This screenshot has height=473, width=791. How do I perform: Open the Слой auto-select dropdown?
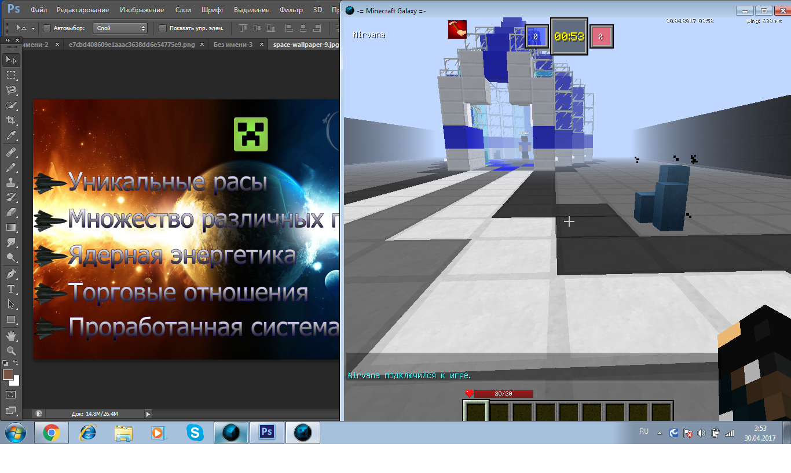pyautogui.click(x=120, y=28)
